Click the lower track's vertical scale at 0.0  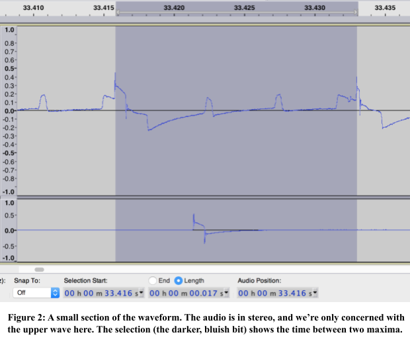[9, 231]
